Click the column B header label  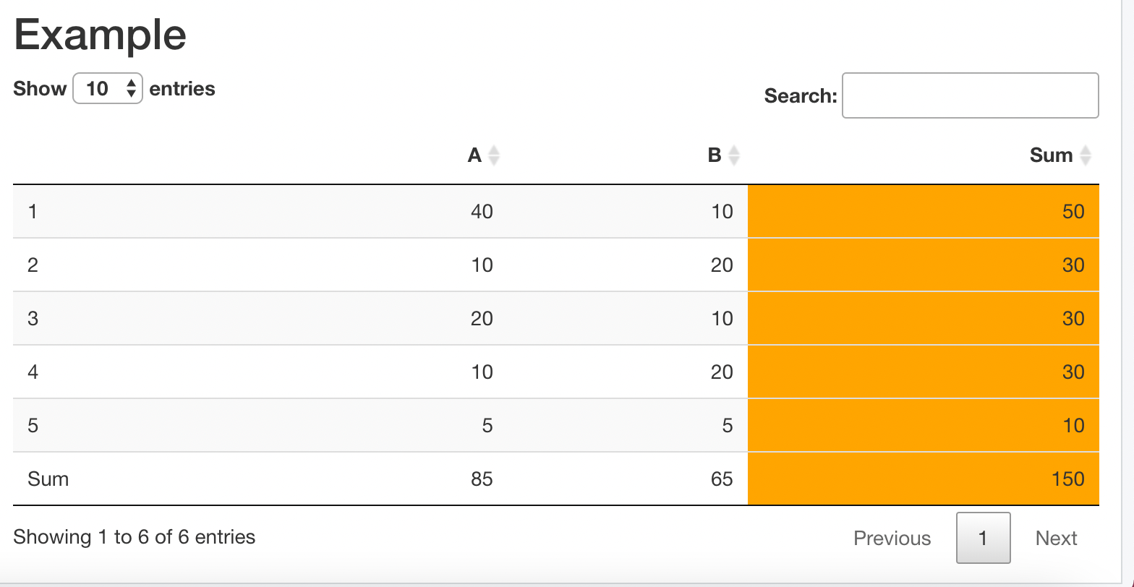pyautogui.click(x=715, y=155)
